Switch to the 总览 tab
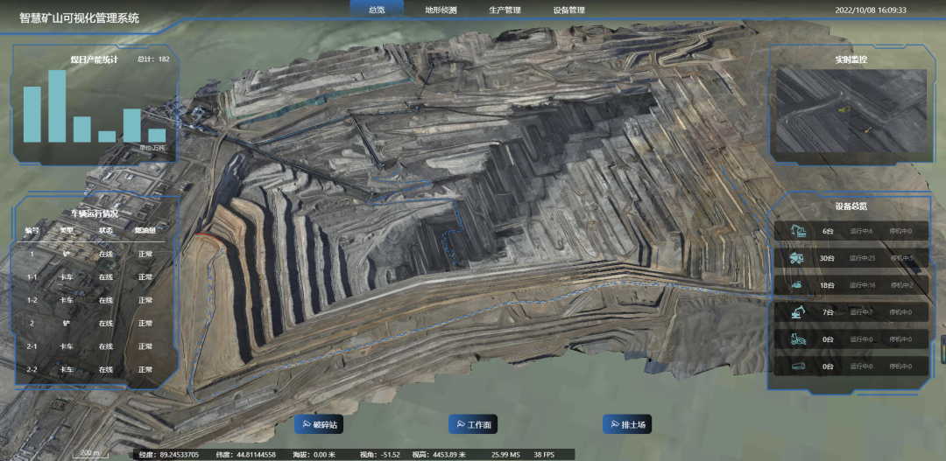The height and width of the screenshot is (461, 946). click(377, 10)
